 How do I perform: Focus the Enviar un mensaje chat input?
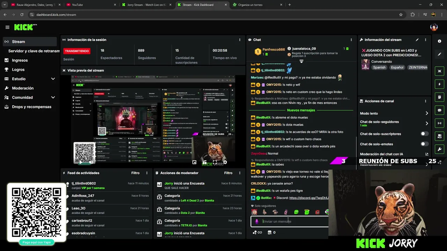coord(290,221)
